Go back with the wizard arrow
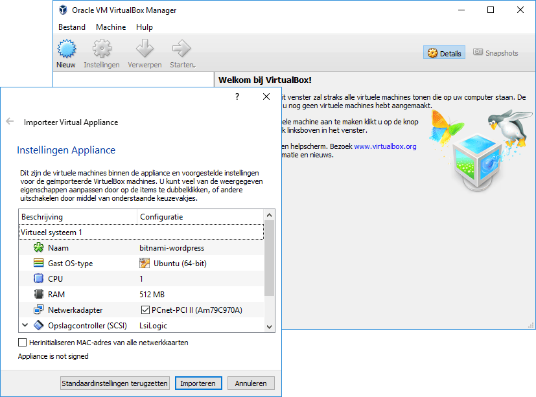Viewport: 536px width, 397px height. (10, 121)
